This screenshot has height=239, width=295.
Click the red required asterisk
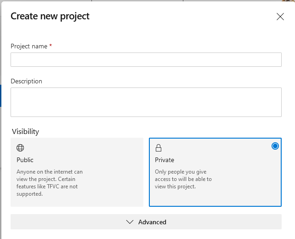[x=51, y=46]
